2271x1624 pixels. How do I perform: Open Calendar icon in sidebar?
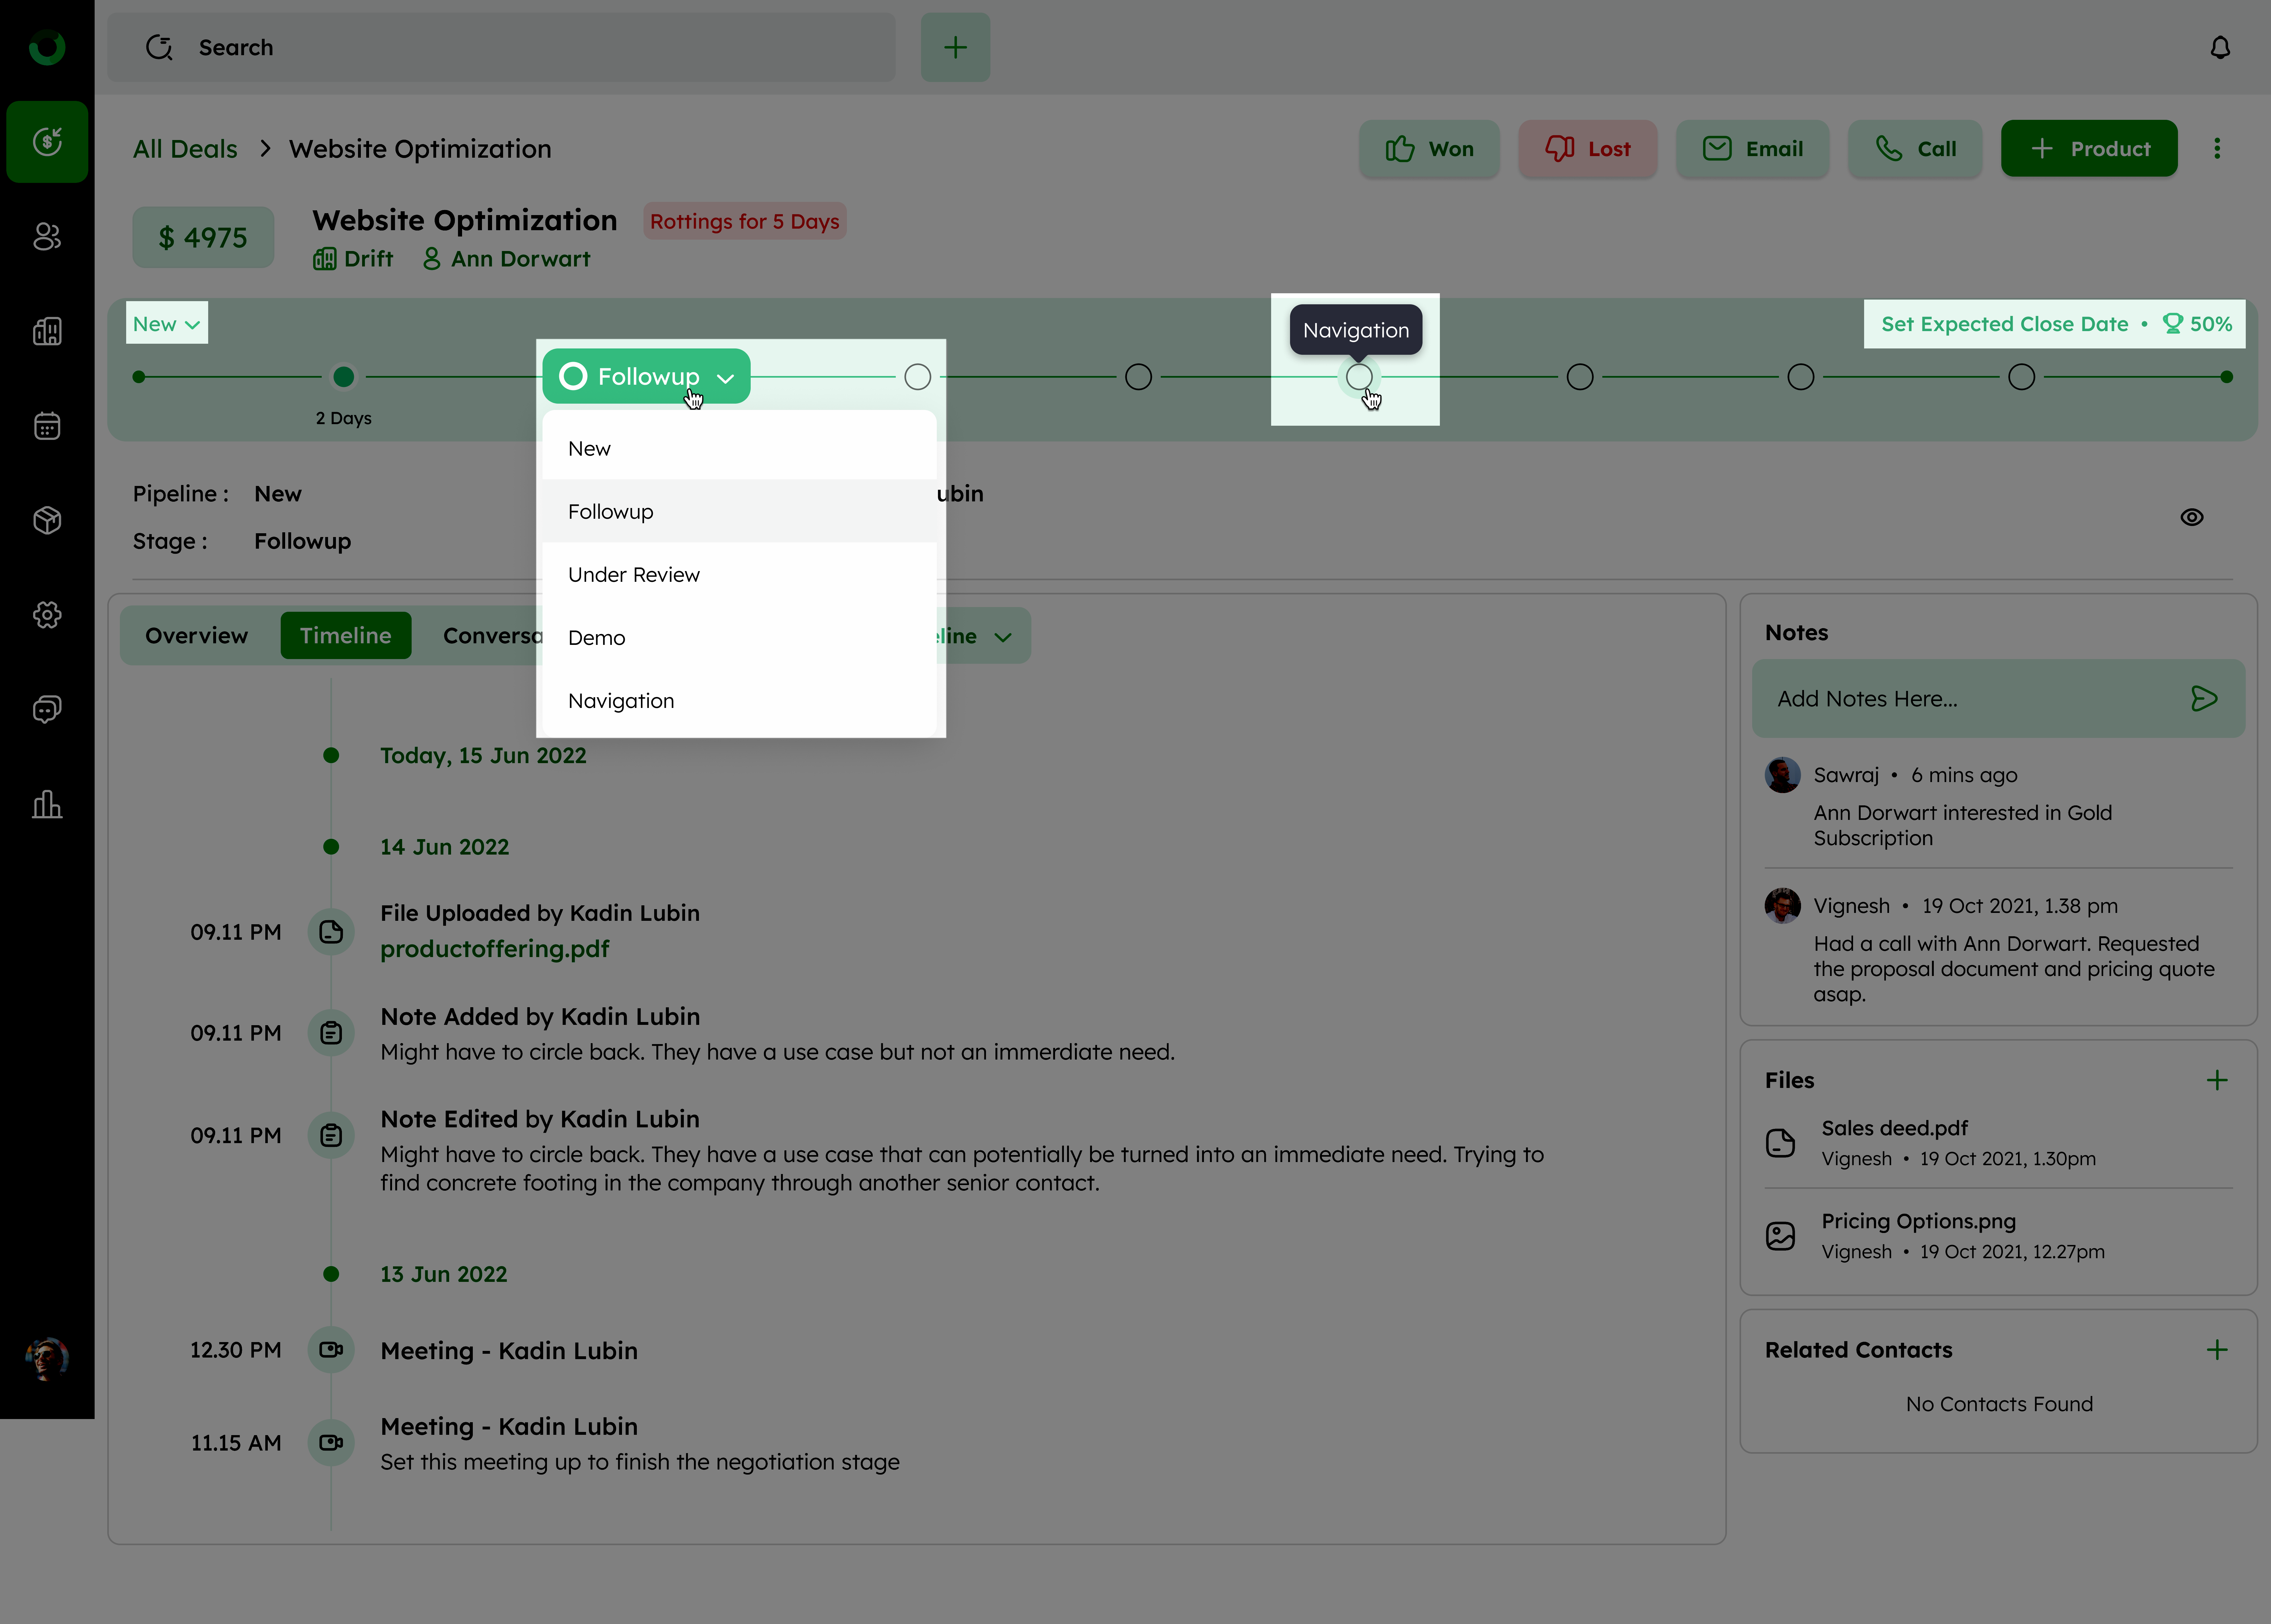pos(47,426)
